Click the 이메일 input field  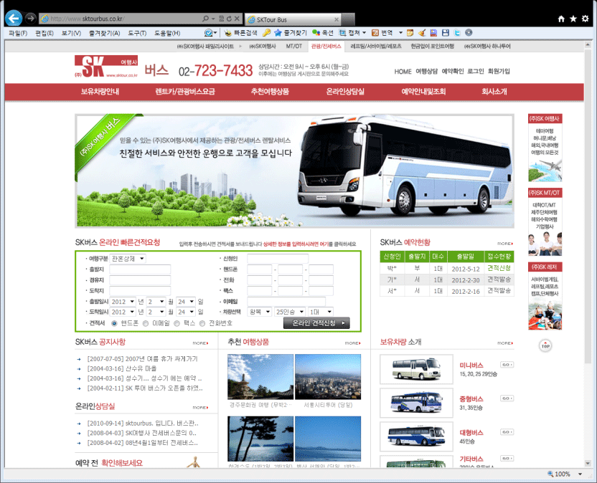pyautogui.click(x=286, y=302)
